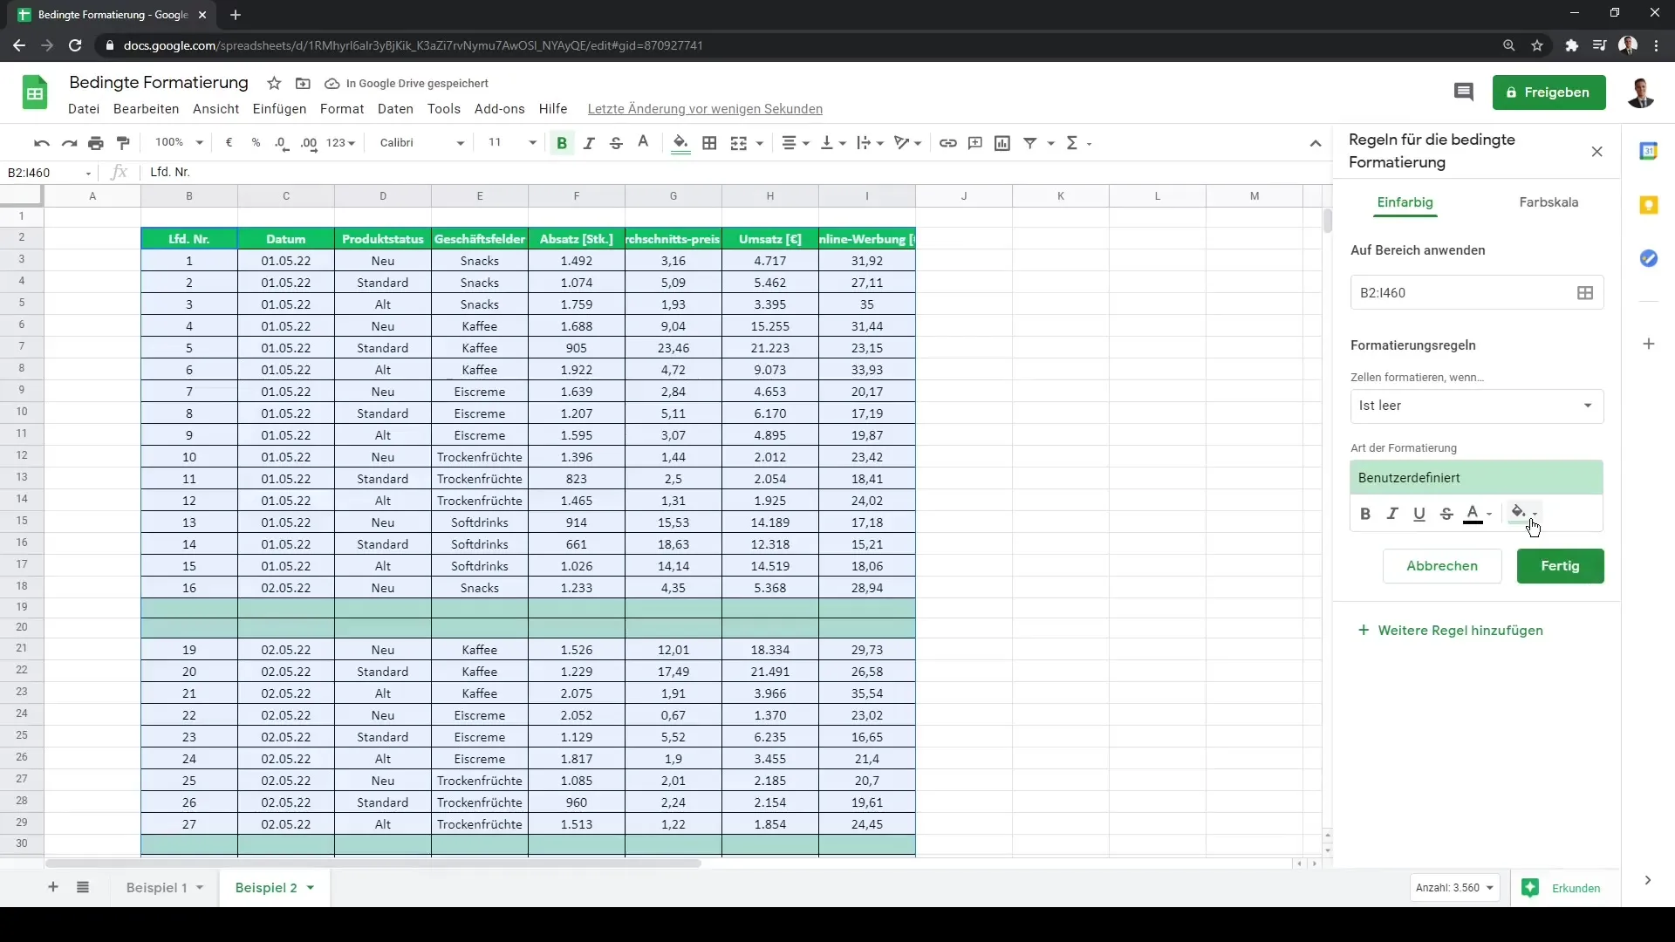Switch to Beispiel 1 sheet
Viewport: 1675px width, 942px height.
pos(156,888)
